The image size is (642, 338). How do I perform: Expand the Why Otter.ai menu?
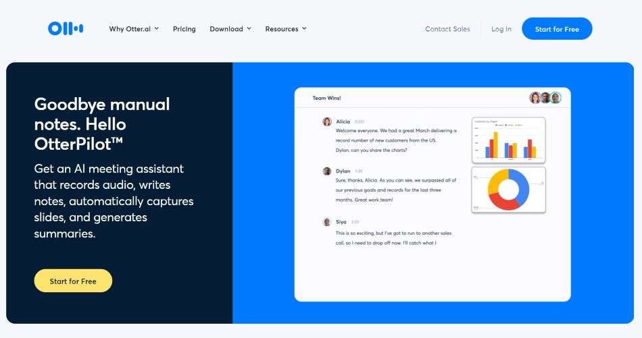point(134,29)
